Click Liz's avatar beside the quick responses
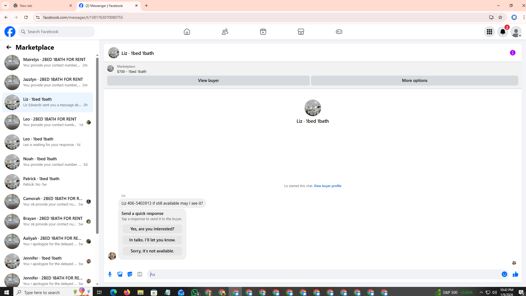Screen dimensions: 526x296 pos(112,256)
